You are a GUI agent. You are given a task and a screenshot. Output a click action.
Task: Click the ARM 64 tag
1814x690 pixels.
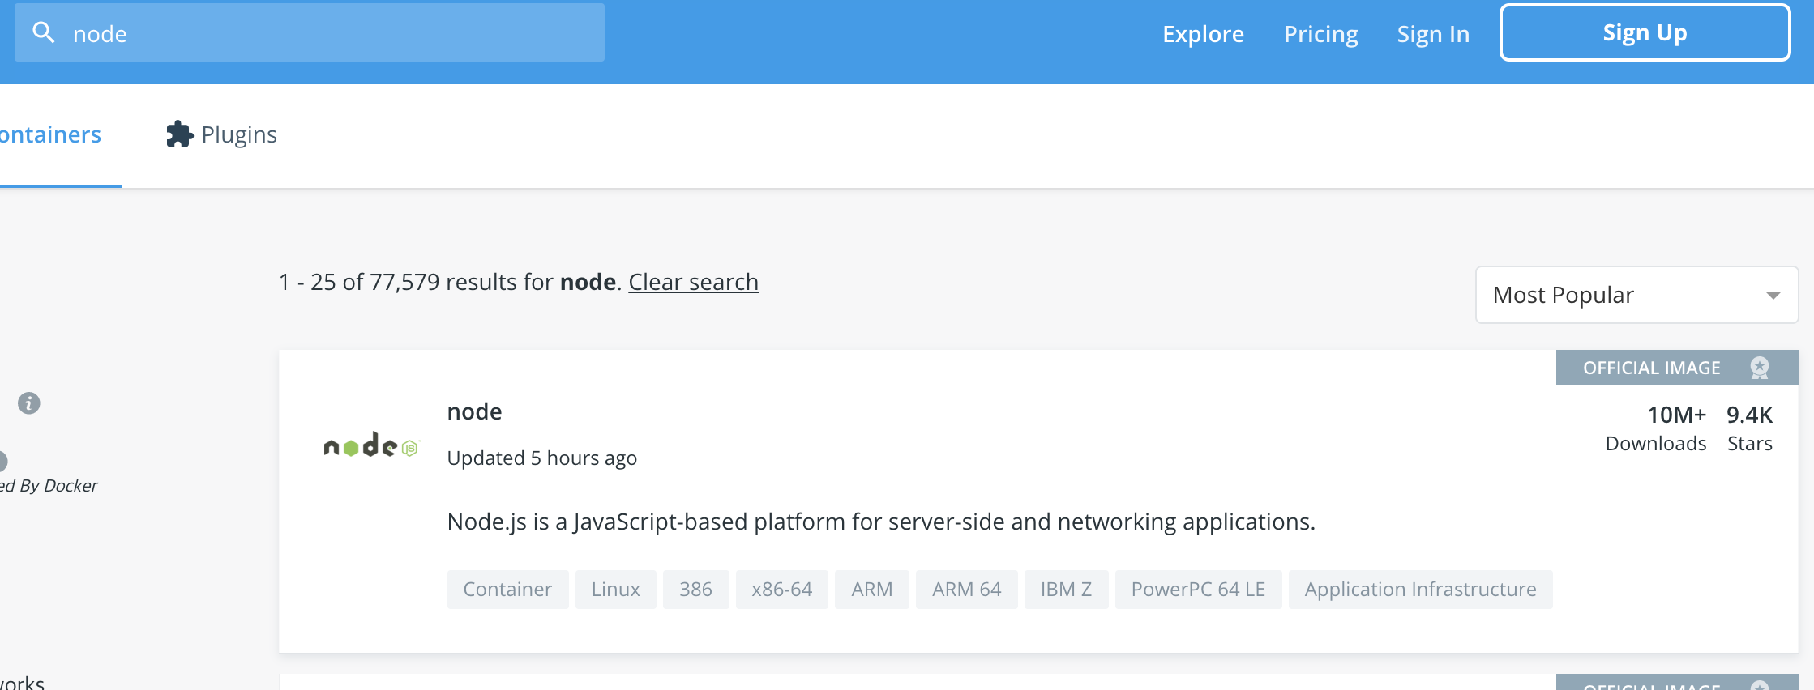pos(966,590)
